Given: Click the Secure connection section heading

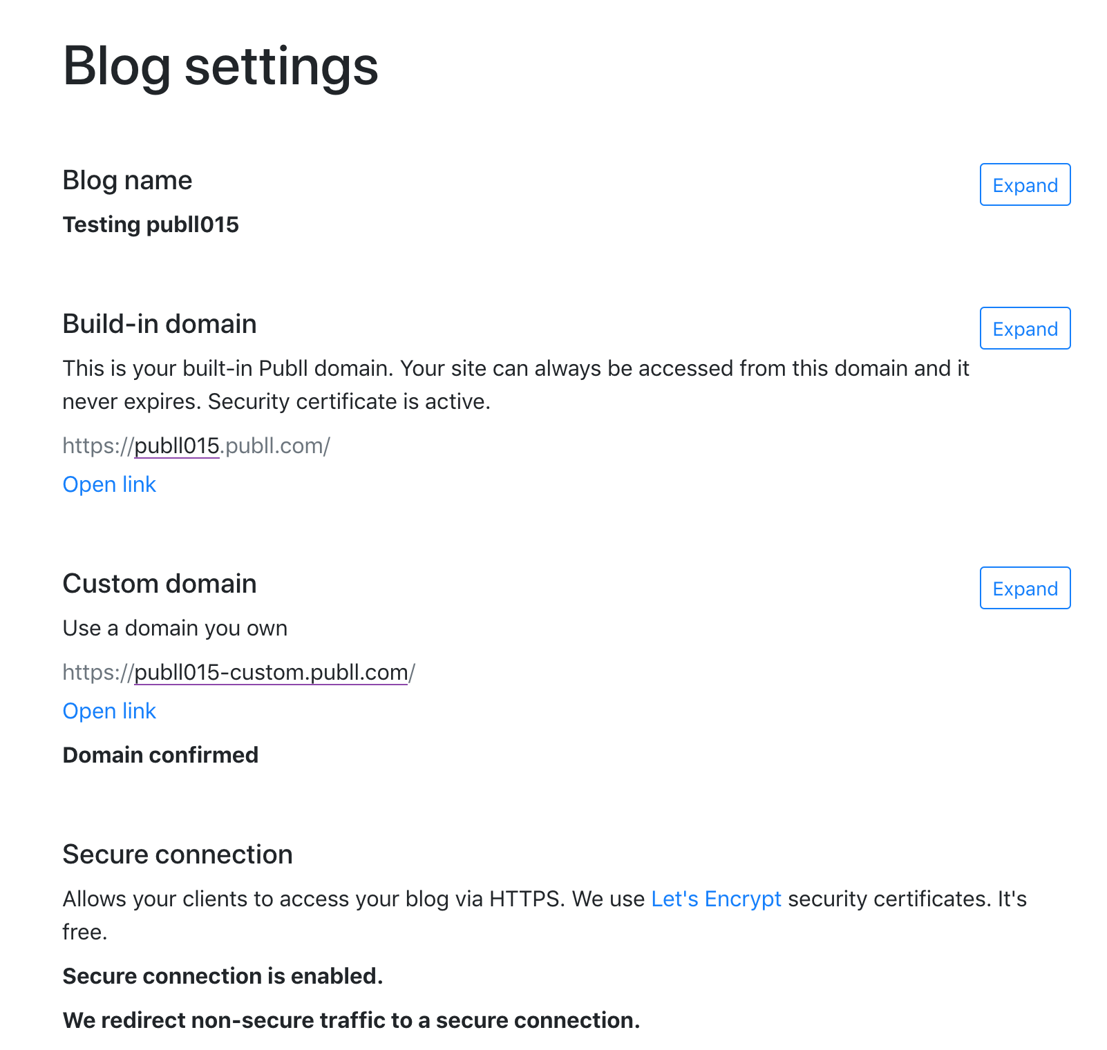Looking at the screenshot, I should [178, 855].
